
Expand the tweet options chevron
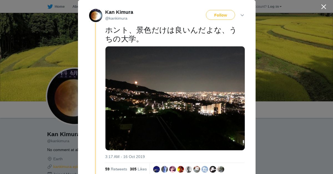coord(242,15)
